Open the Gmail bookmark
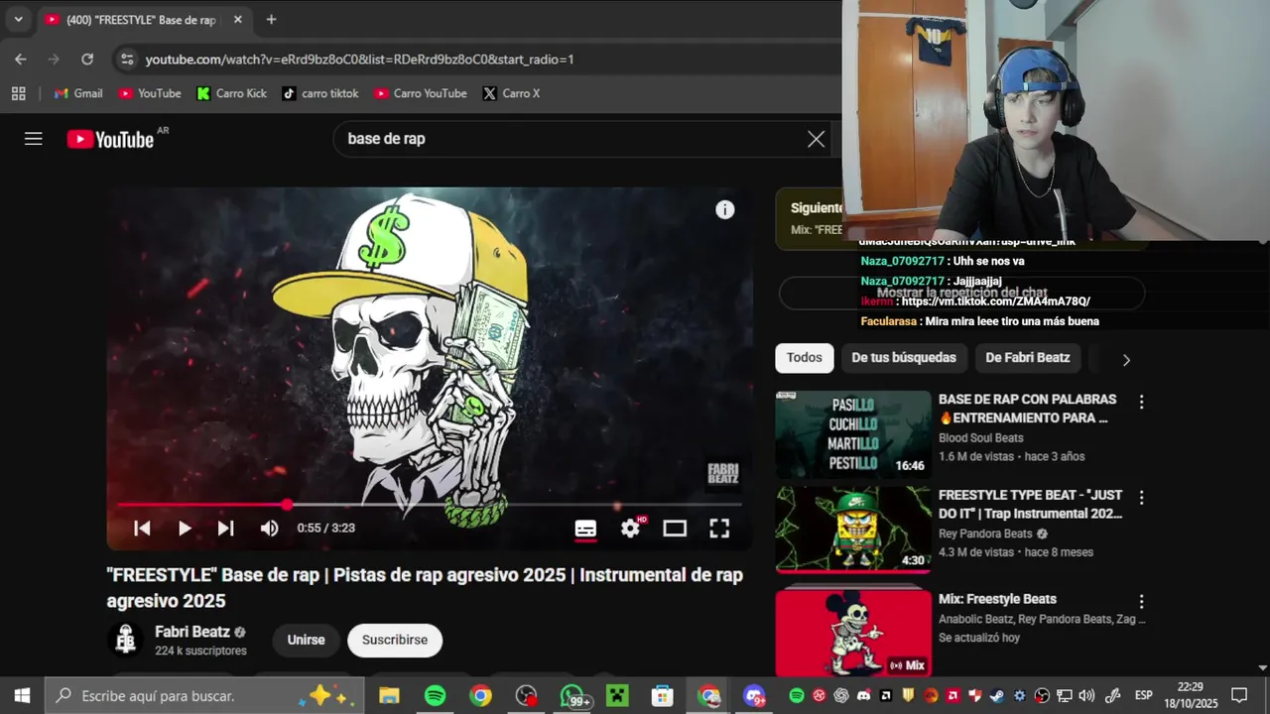The height and width of the screenshot is (714, 1270). [78, 93]
